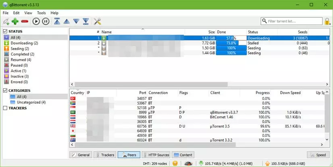Click the alternative speed limits speedometer icon
Image resolution: width=333 pixels, height=167 pixels.
(188, 163)
